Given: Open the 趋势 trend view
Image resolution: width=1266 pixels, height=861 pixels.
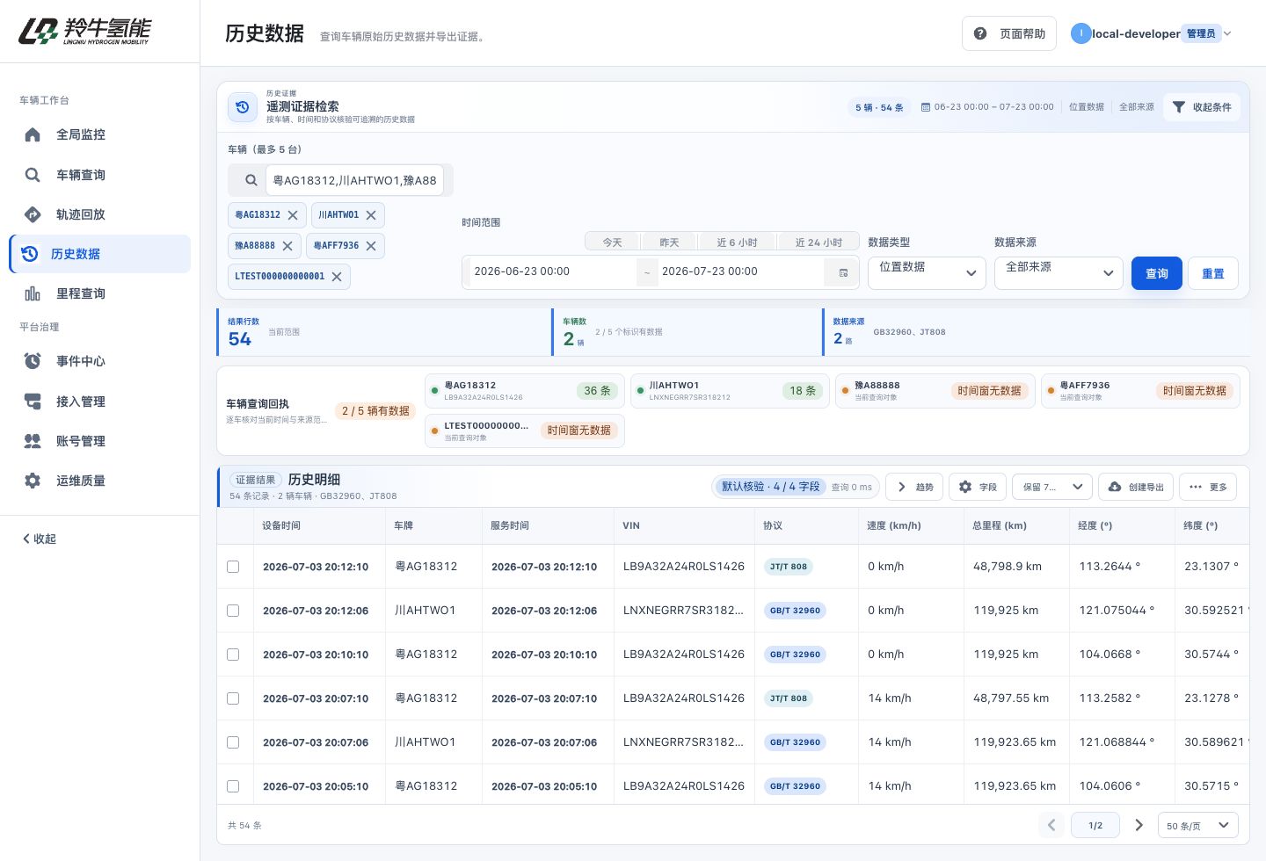Looking at the screenshot, I should click(x=914, y=487).
